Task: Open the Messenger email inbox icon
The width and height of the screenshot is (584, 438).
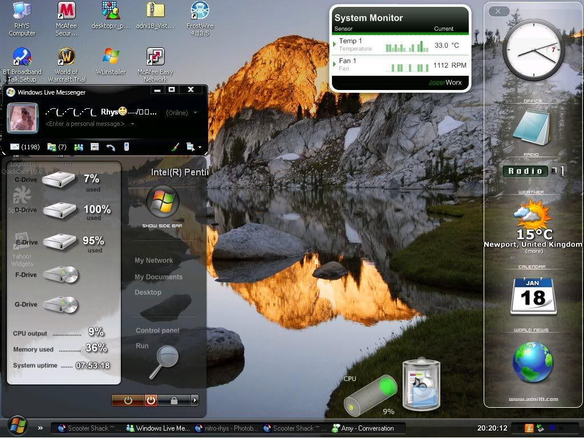Action: (x=15, y=147)
